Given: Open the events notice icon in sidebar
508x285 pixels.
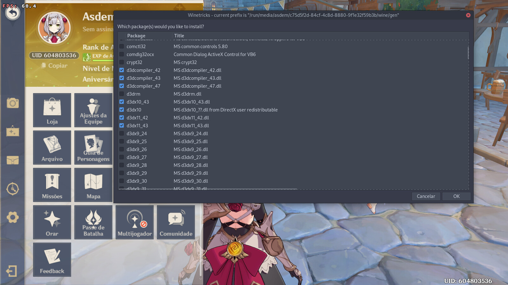Looking at the screenshot, I should 13,131.
